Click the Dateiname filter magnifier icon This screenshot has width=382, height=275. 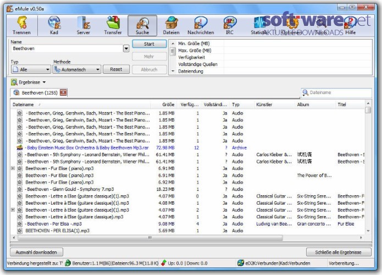coord(305,92)
